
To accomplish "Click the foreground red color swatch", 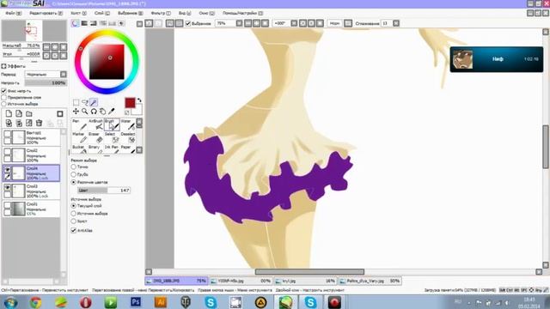I will pyautogui.click(x=130, y=103).
